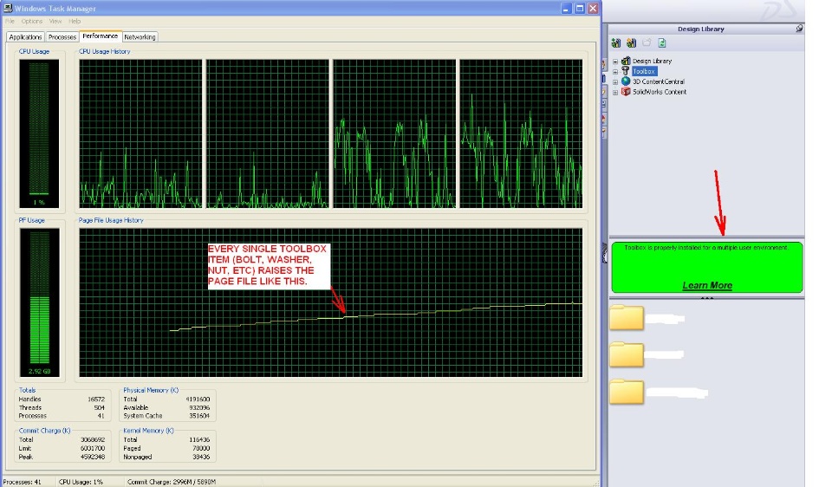Image resolution: width=832 pixels, height=487 pixels.
Task: Click the Toolbox installed message in green banner
Action: [x=706, y=248]
